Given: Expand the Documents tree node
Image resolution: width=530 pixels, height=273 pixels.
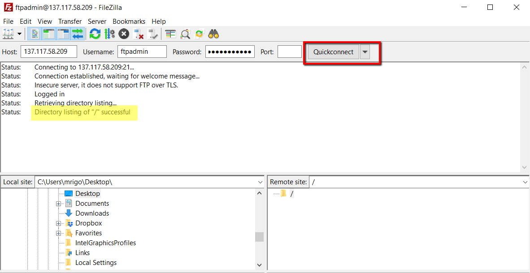Looking at the screenshot, I should pos(58,204).
